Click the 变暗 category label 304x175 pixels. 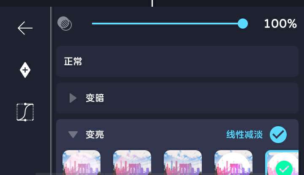coord(95,98)
